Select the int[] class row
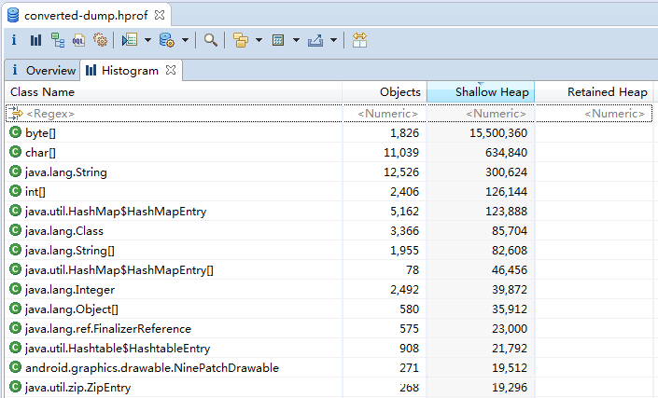The width and height of the screenshot is (658, 398). coord(329,191)
